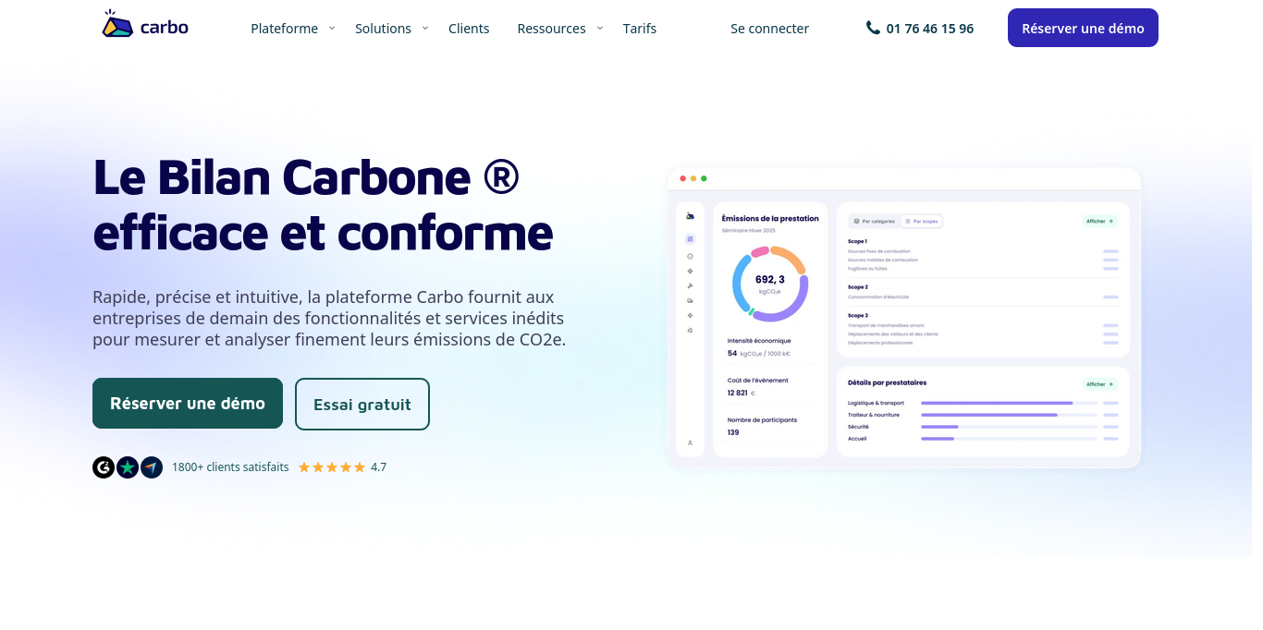Click the Accueil progress bar
The width and height of the screenshot is (1263, 630).
[x=1009, y=439]
